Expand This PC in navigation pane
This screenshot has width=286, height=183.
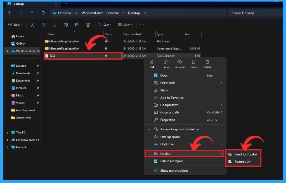7,132
